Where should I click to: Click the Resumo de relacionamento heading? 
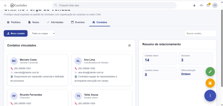pyautogui.click(x=162, y=44)
